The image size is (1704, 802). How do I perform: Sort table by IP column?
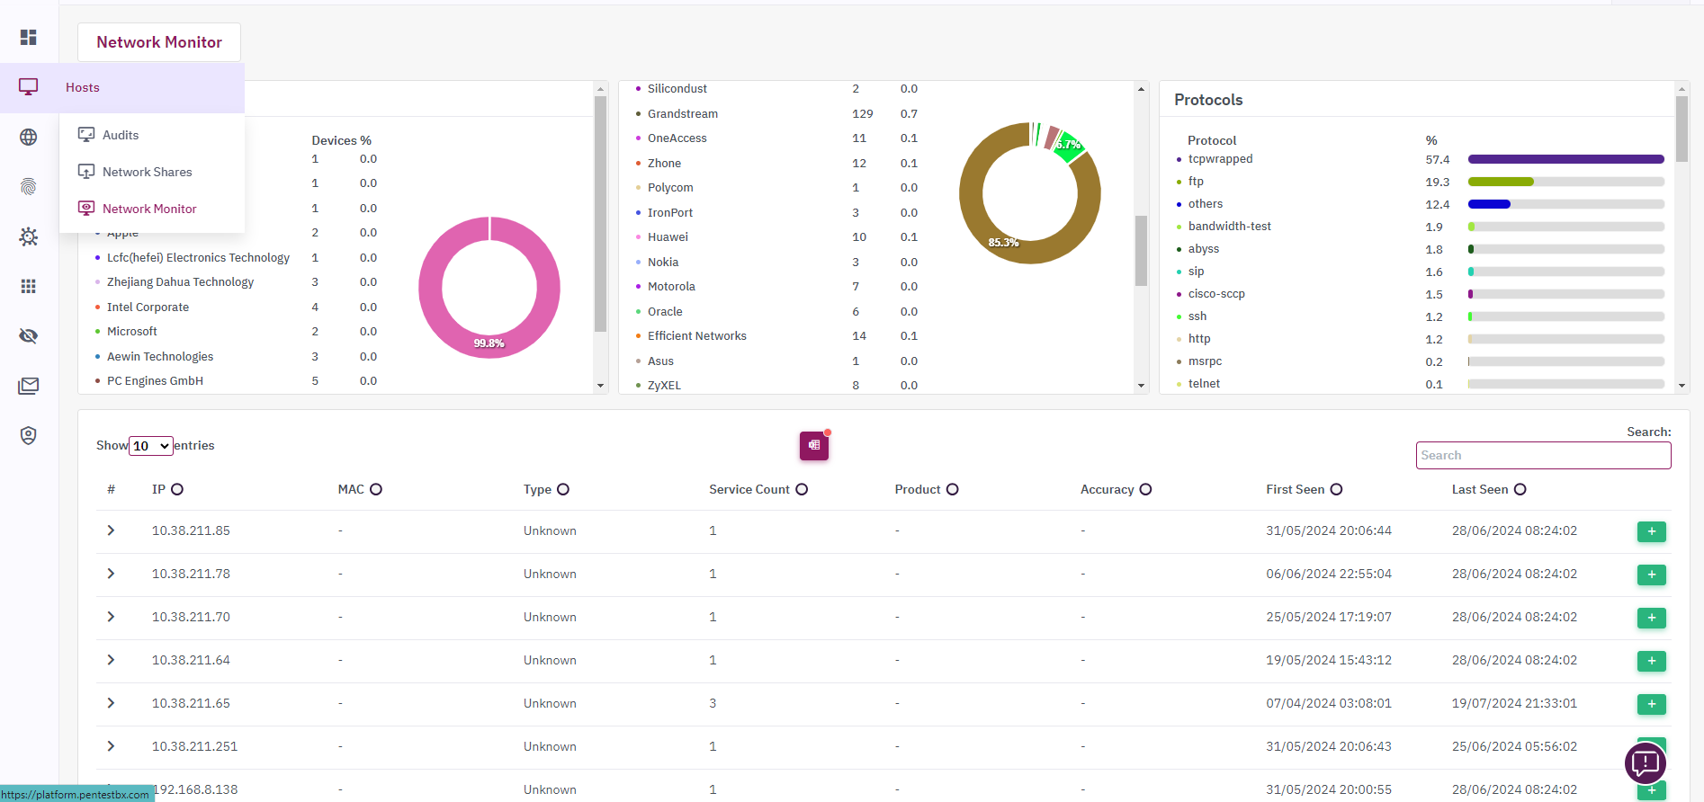click(x=177, y=489)
